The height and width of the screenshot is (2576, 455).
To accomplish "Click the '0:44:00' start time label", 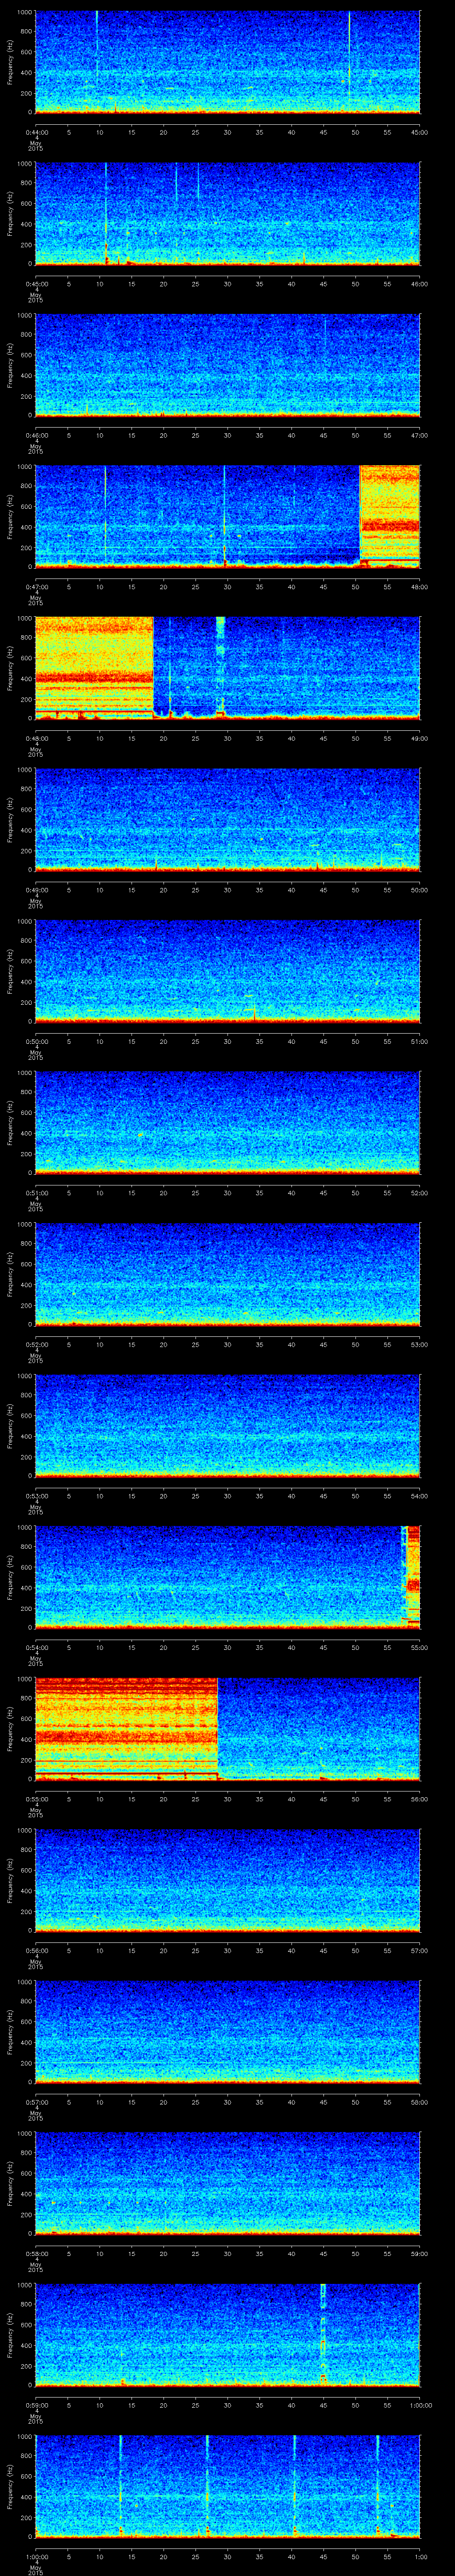I will [37, 132].
